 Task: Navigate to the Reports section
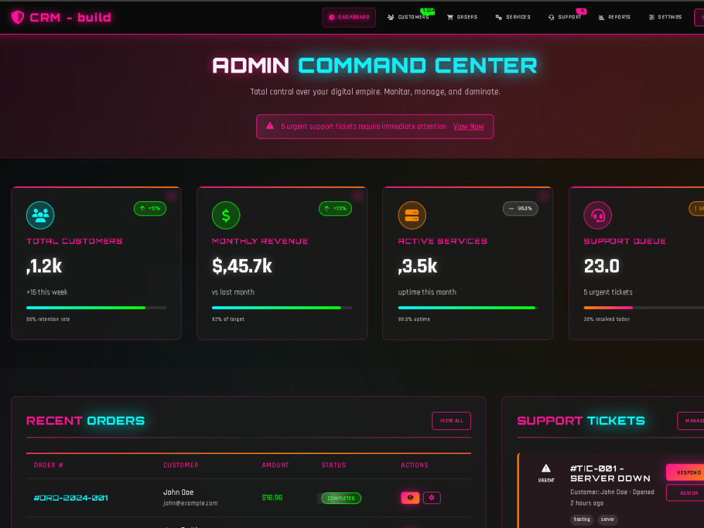[615, 17]
